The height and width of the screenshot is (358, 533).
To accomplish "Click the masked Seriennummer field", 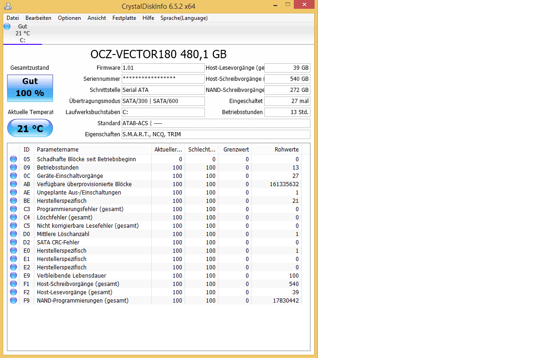I will pyautogui.click(x=163, y=79).
